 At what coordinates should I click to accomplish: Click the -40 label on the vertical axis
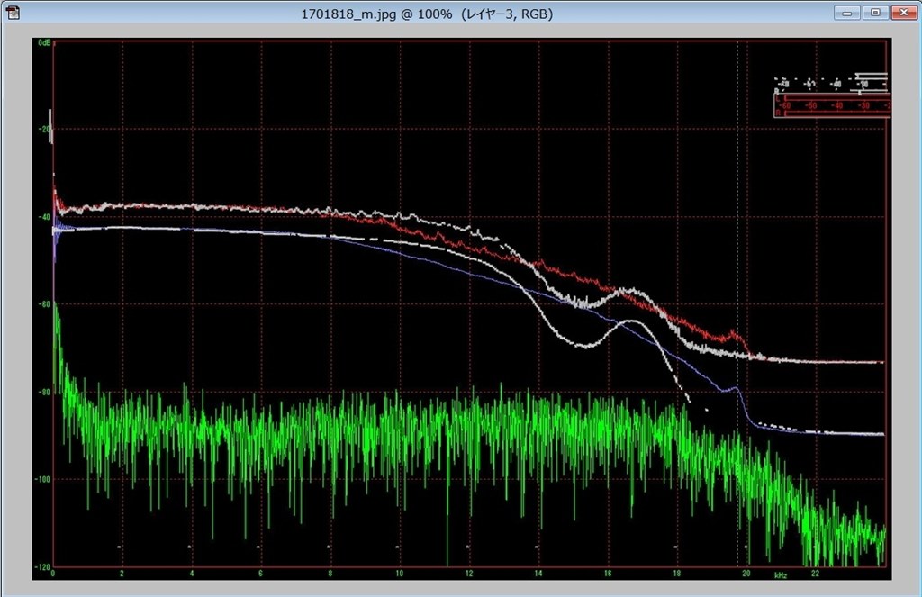45,217
